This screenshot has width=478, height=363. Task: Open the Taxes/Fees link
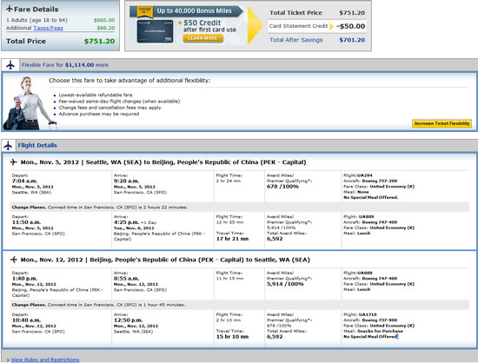tap(48, 28)
